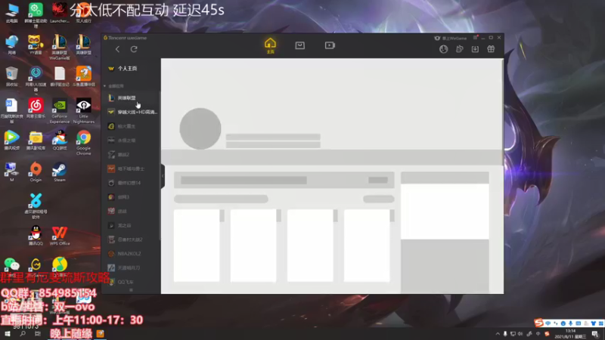Viewport: 605px width, 340px height.
Task: Select 英雄联盟 in the sidebar game list
Action: pos(131,98)
